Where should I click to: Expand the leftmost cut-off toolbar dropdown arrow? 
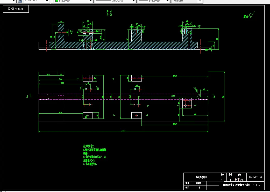pyautogui.click(x=13, y=1)
